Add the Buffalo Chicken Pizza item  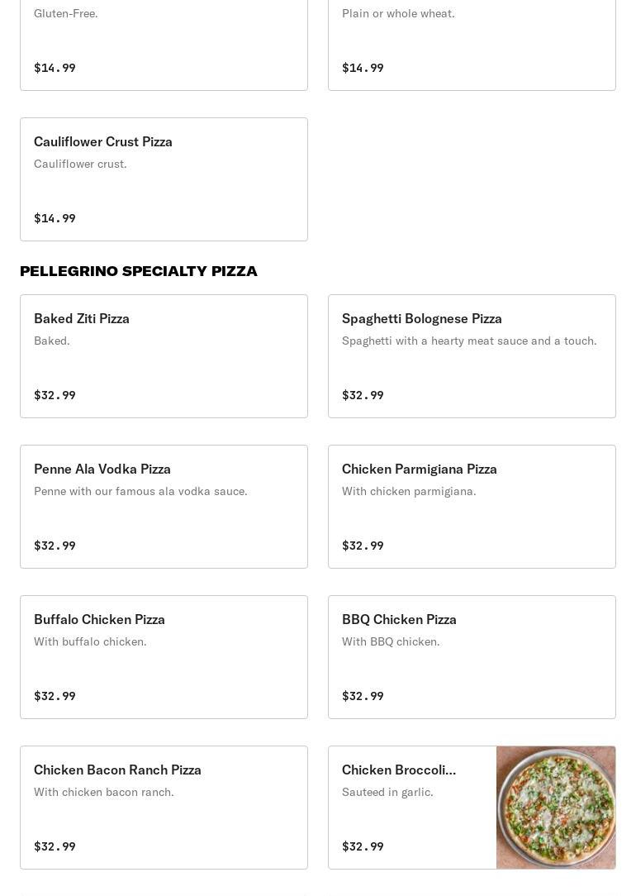pos(164,657)
